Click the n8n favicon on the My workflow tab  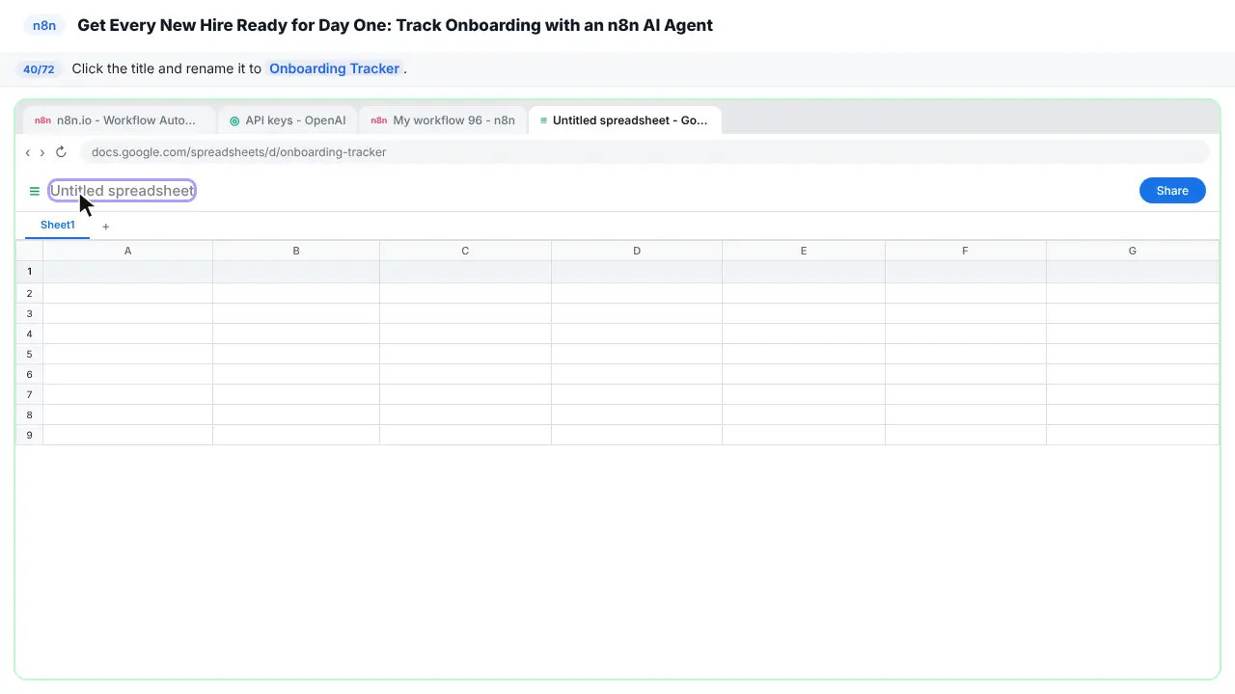point(379,120)
